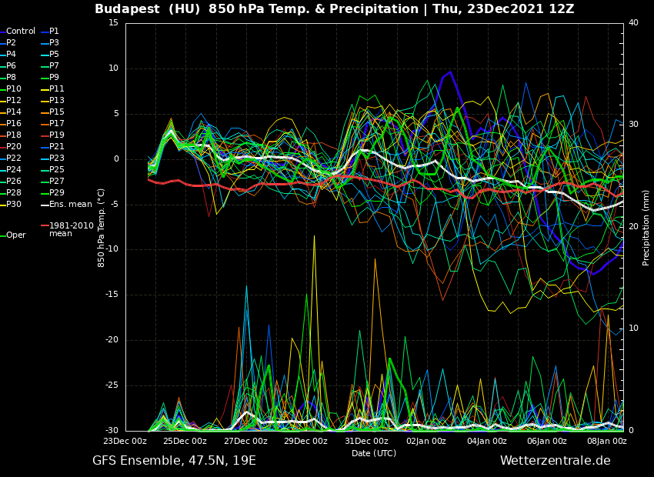The height and width of the screenshot is (477, 654).
Task: Click the Ens. mean legend entry
Action: 70,205
